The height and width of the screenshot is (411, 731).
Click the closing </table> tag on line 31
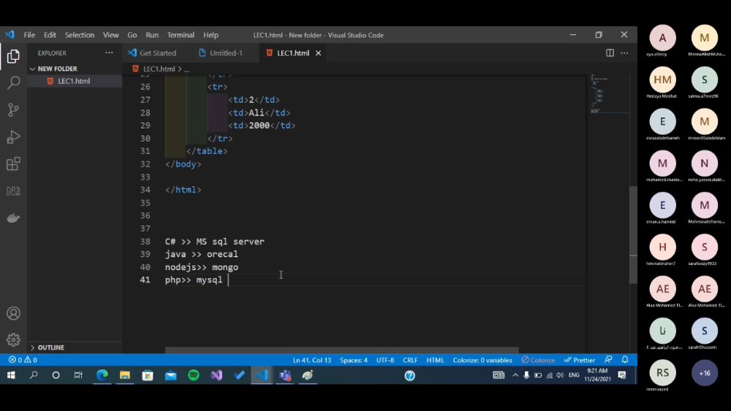click(x=207, y=151)
